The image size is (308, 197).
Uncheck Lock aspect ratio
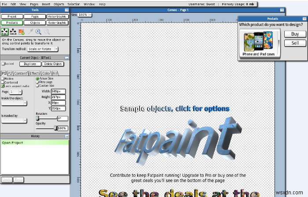pos(3,86)
